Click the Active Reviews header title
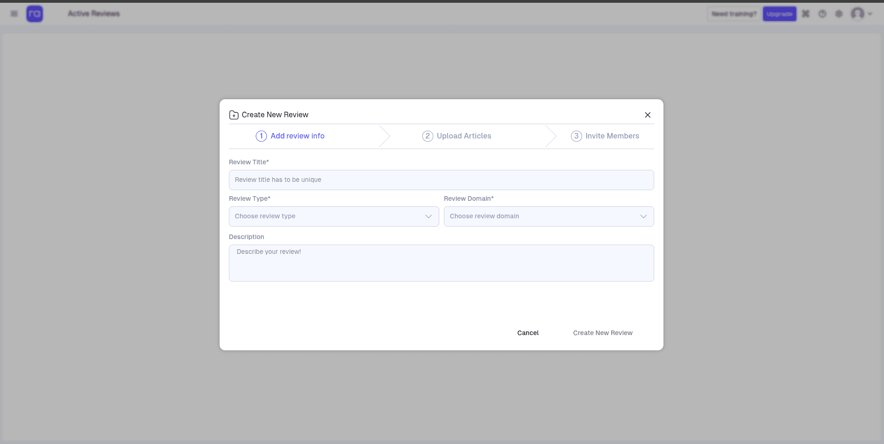The height and width of the screenshot is (444, 884). (x=94, y=14)
